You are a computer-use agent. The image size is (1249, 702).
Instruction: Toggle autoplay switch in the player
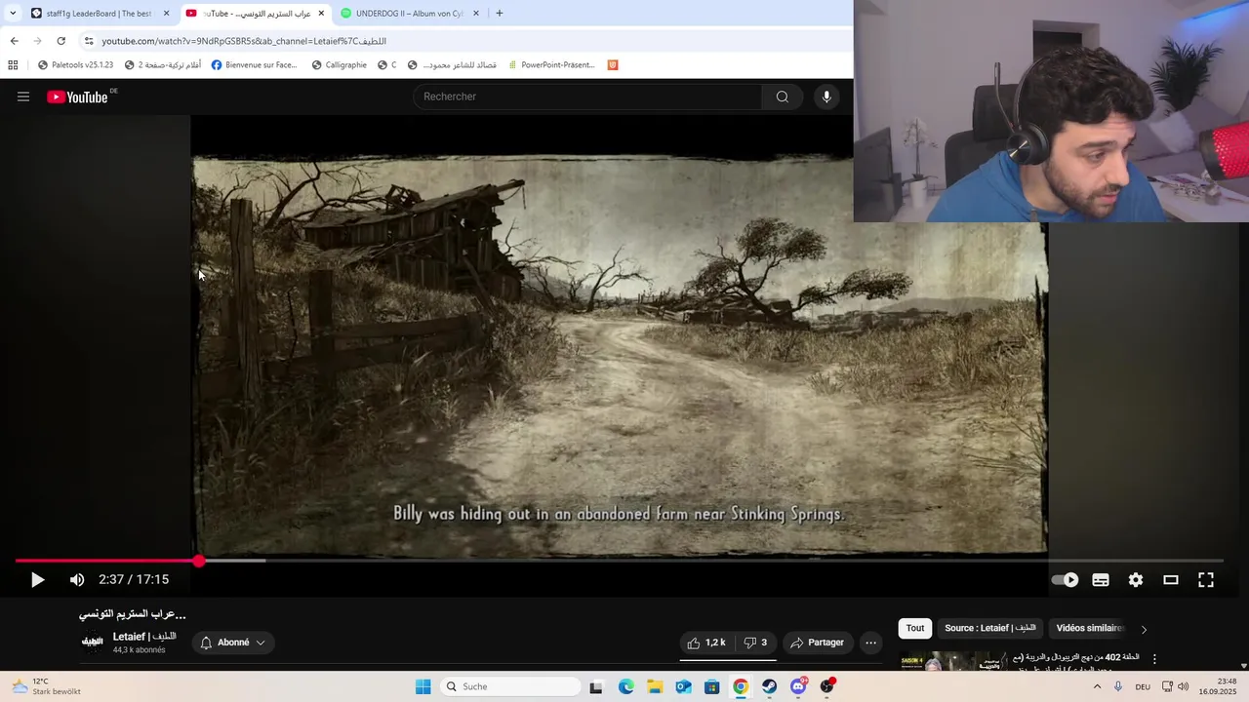pyautogui.click(x=1066, y=580)
